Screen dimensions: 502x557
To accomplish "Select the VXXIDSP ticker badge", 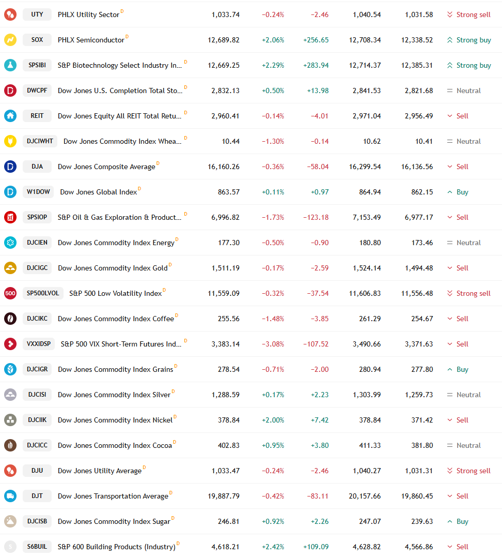I will (39, 344).
